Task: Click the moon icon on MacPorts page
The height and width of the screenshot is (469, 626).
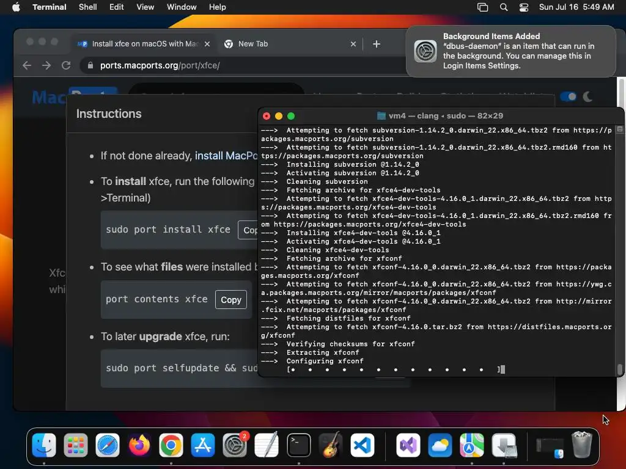Action: click(587, 96)
